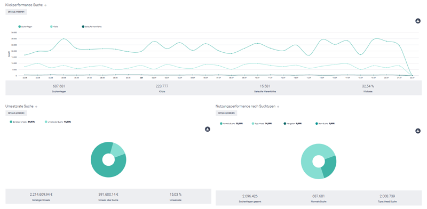Toggle Suchanfragen series in line chart legend
427x209 pixels.
[25, 27]
